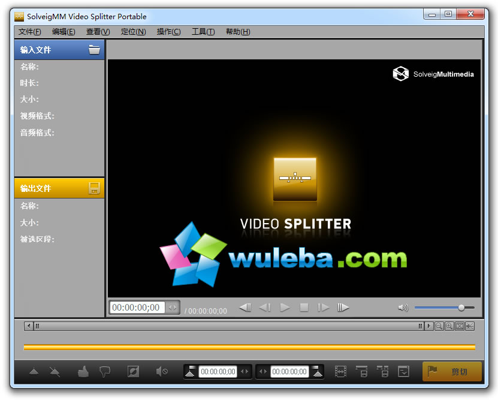The image size is (498, 400).
Task: Click the 输出文件 panel header
Action: point(59,188)
